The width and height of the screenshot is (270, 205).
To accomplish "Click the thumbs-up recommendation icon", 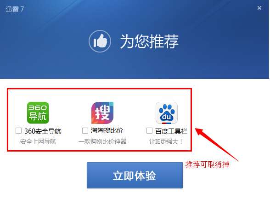I will click(x=100, y=41).
